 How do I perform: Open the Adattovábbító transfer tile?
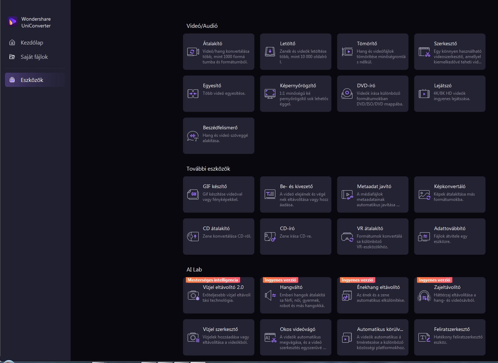[449, 237]
